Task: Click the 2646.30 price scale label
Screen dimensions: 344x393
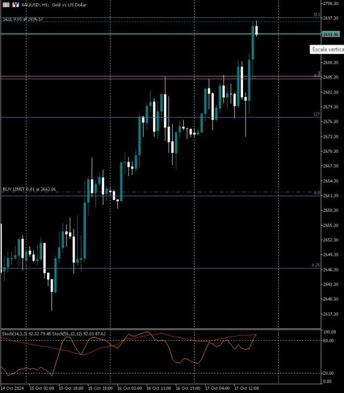Action: coord(331,270)
